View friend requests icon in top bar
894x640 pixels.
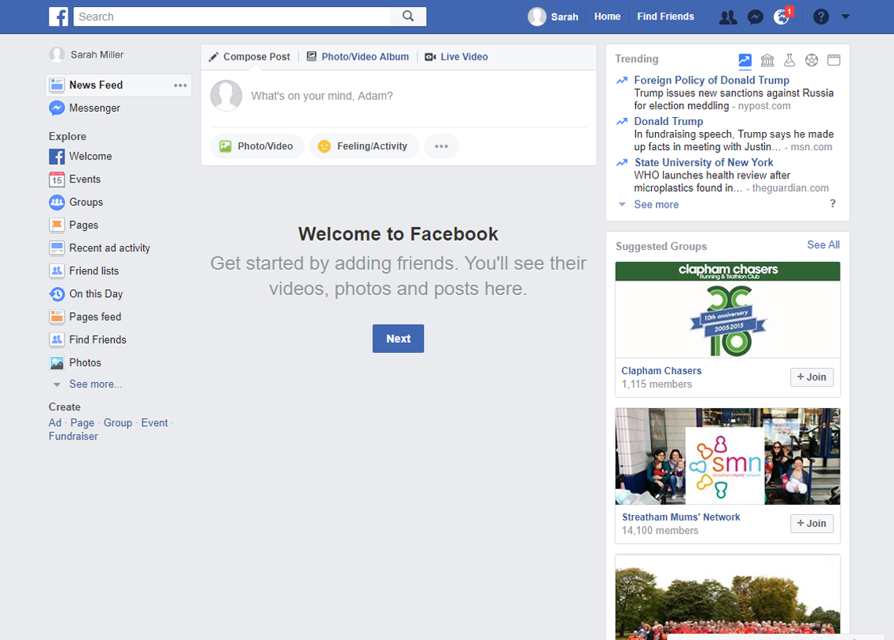pos(727,17)
